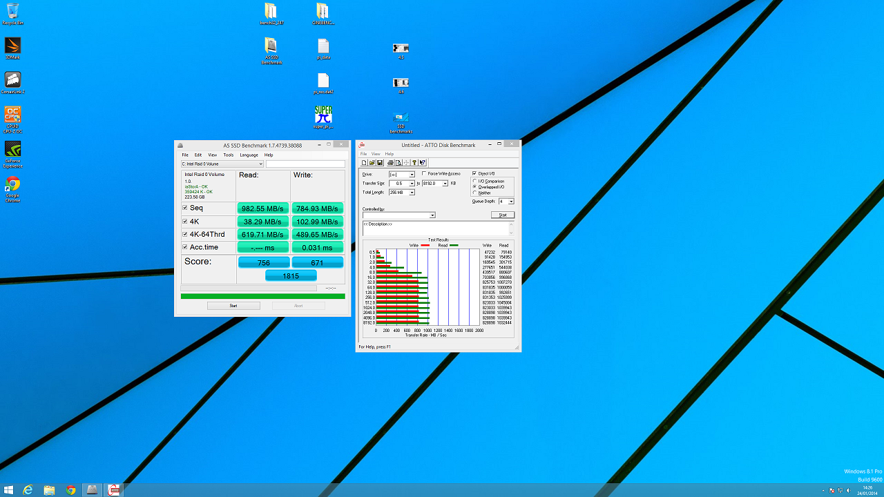Click write score 671 button
This screenshot has width=884, height=497.
click(x=317, y=262)
